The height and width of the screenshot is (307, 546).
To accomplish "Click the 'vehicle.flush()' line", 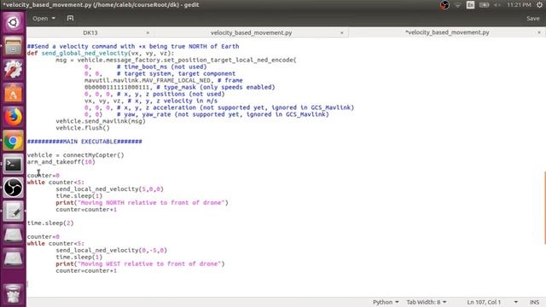I will (x=83, y=128).
